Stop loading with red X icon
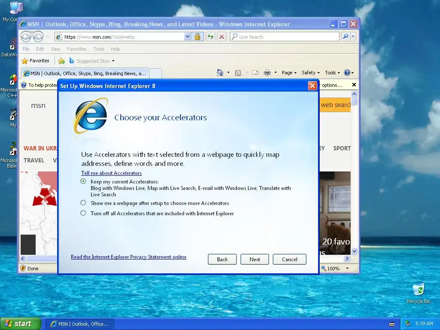440x330 pixels. [x=222, y=37]
